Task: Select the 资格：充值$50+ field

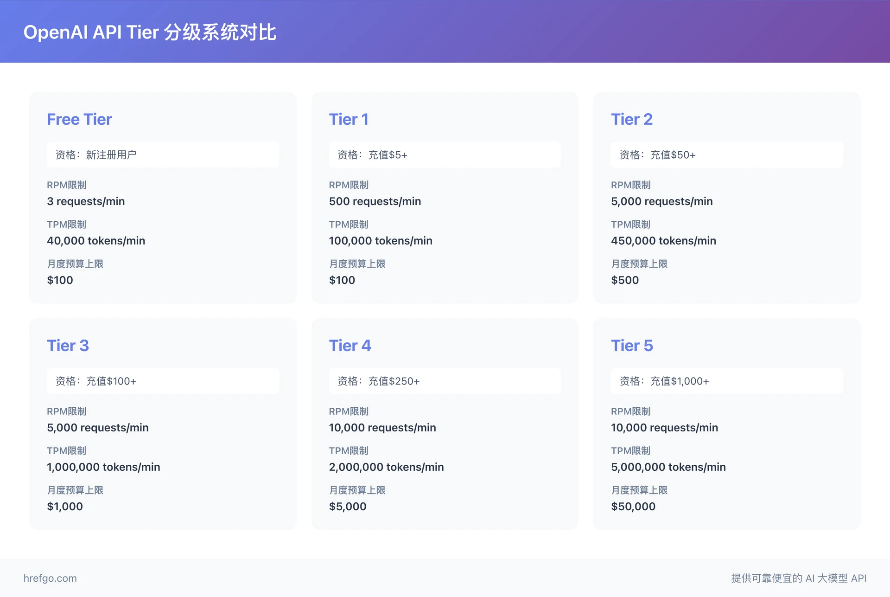Action: pos(726,154)
